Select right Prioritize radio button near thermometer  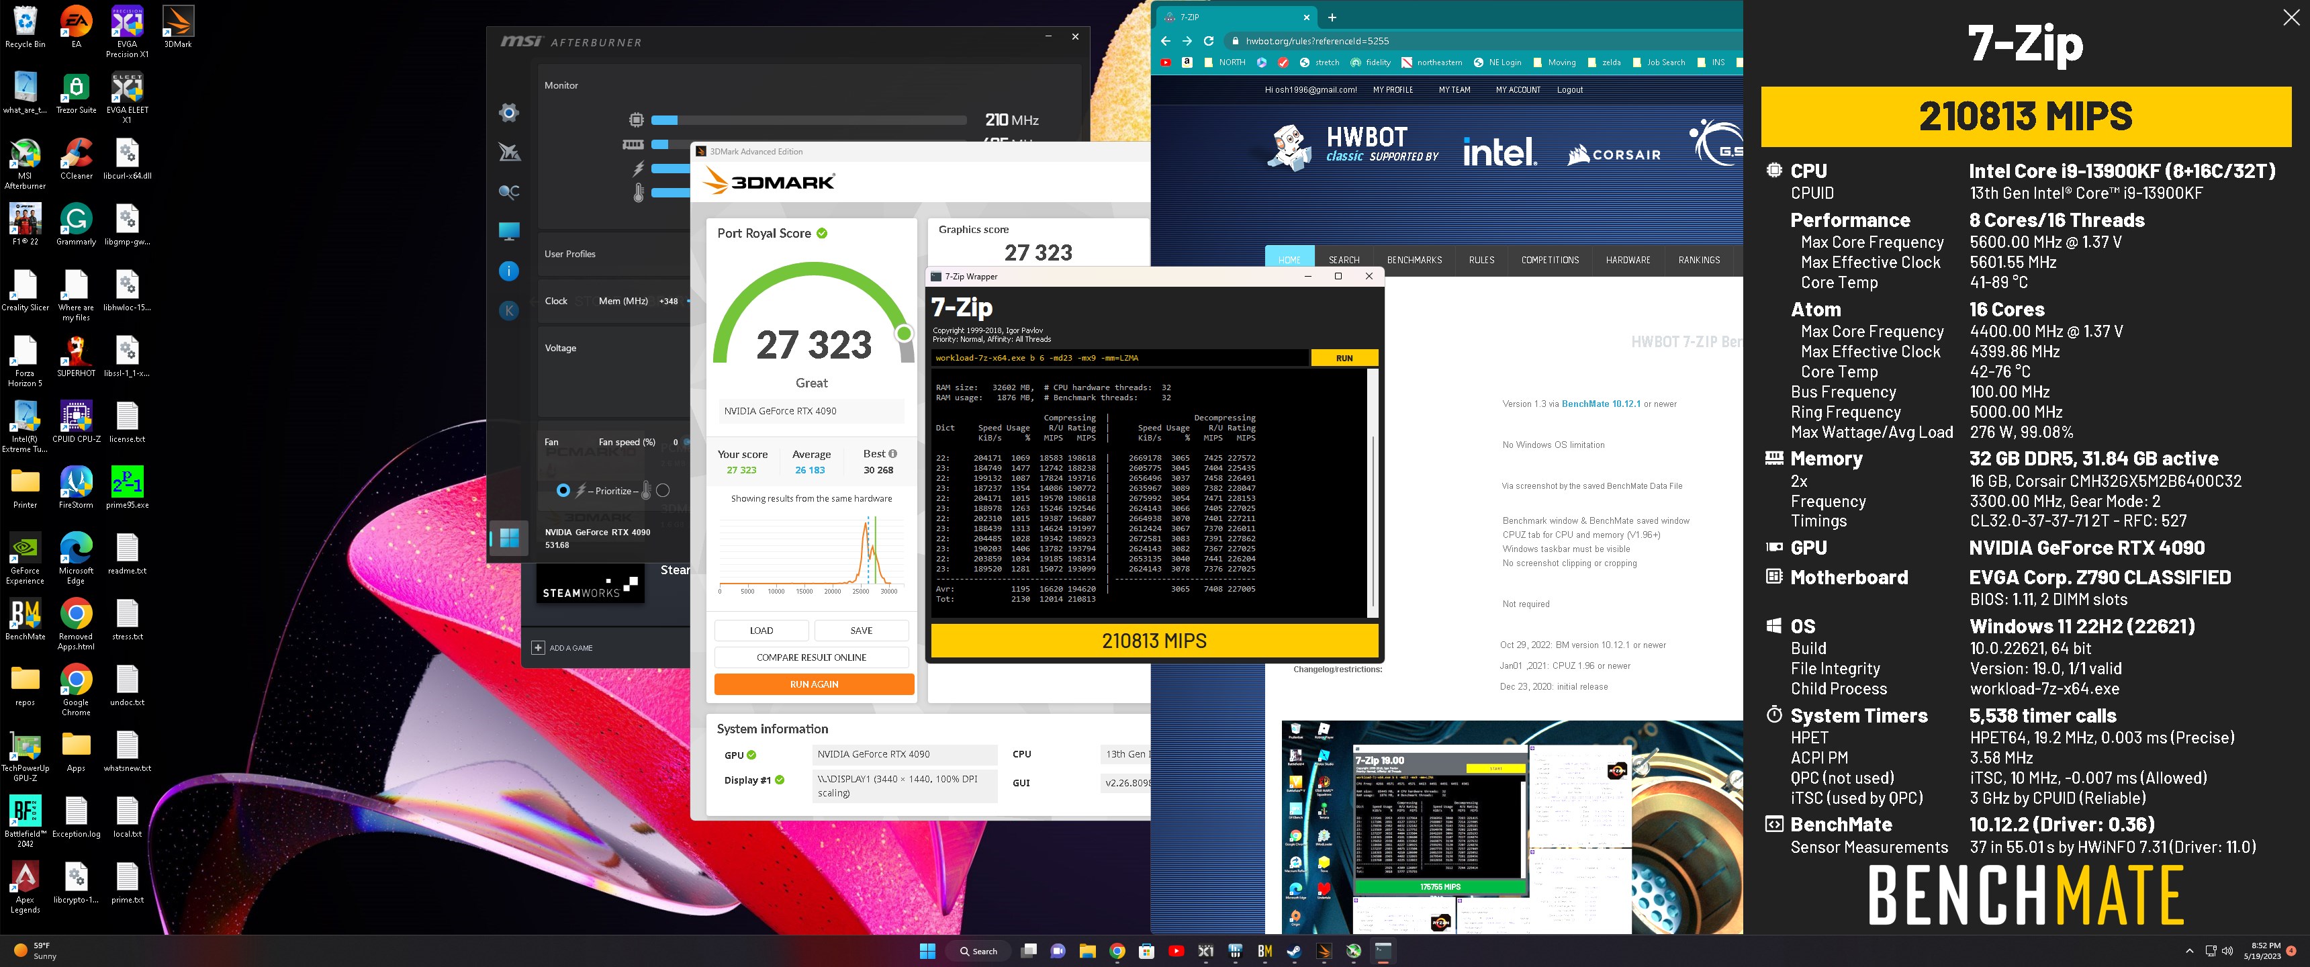point(663,491)
